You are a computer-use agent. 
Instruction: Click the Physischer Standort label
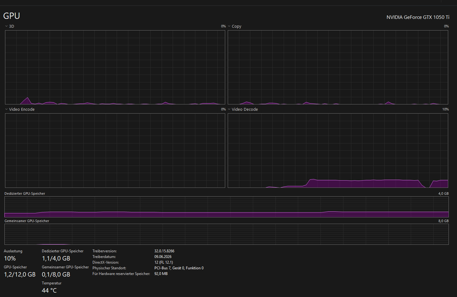coord(110,268)
